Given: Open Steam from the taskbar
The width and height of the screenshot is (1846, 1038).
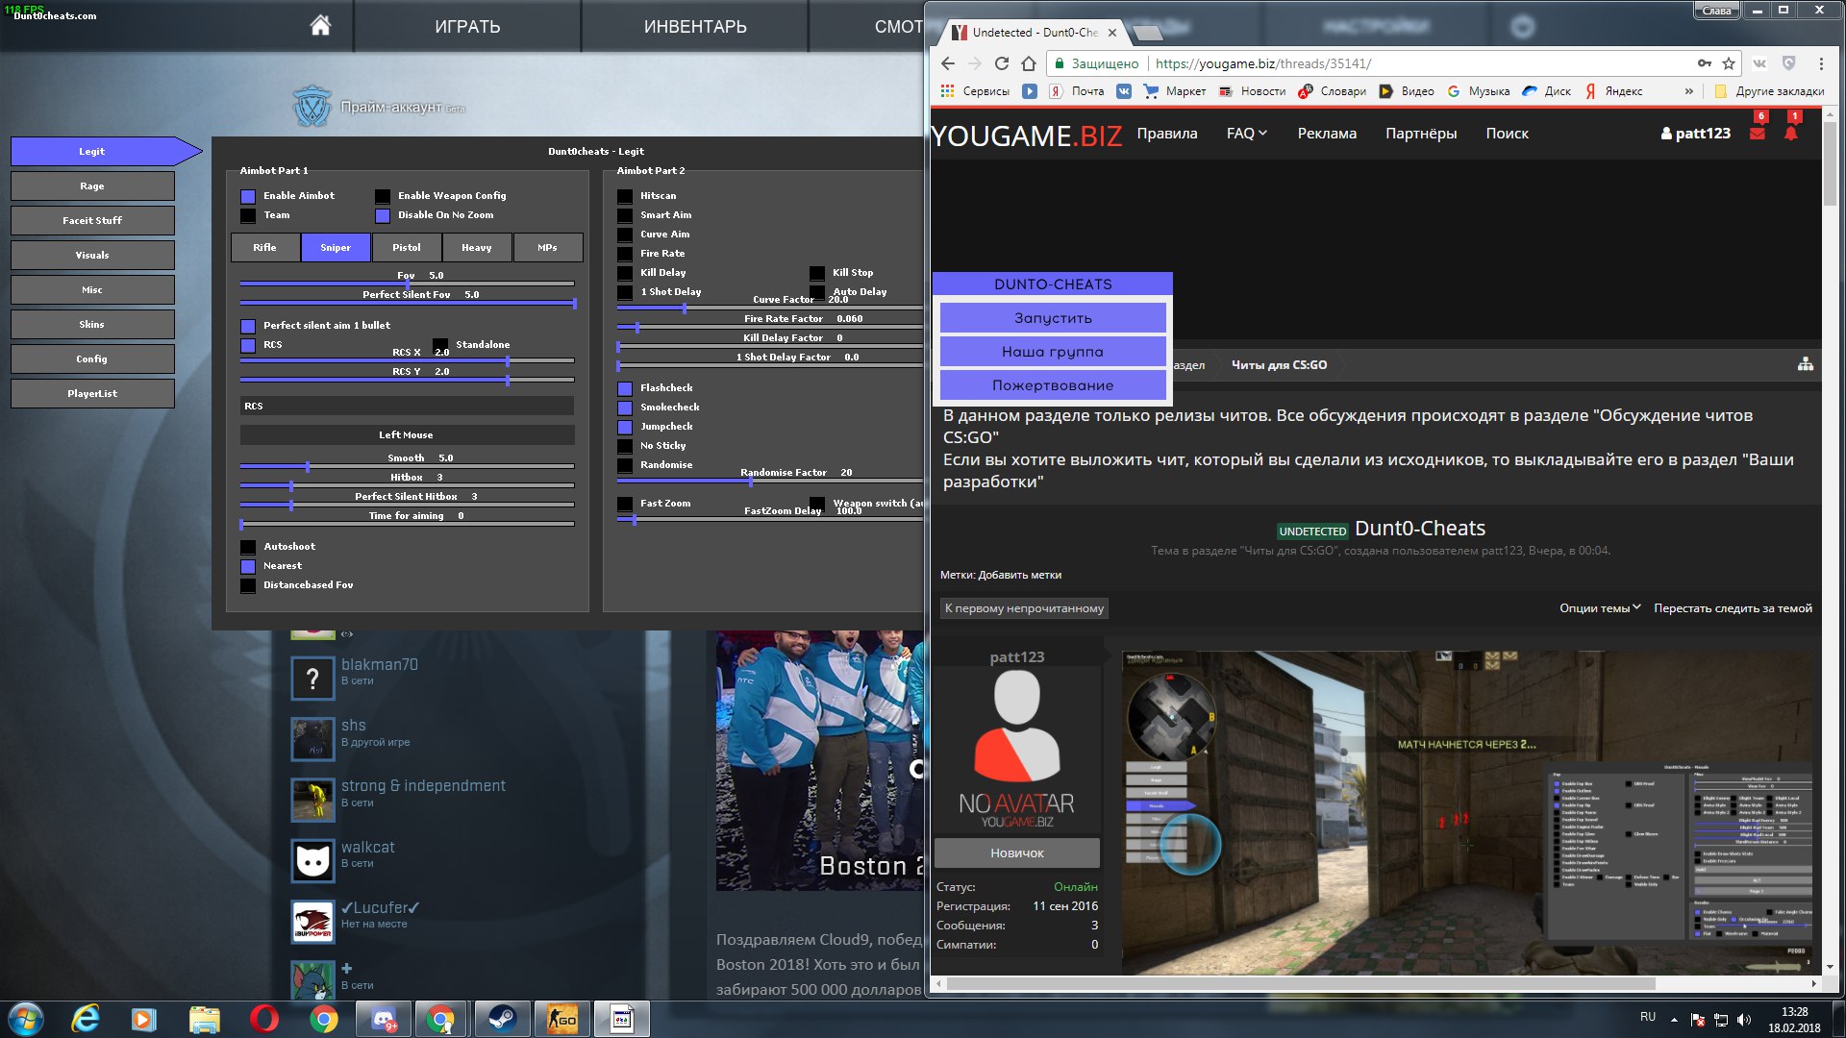Looking at the screenshot, I should (x=501, y=1019).
